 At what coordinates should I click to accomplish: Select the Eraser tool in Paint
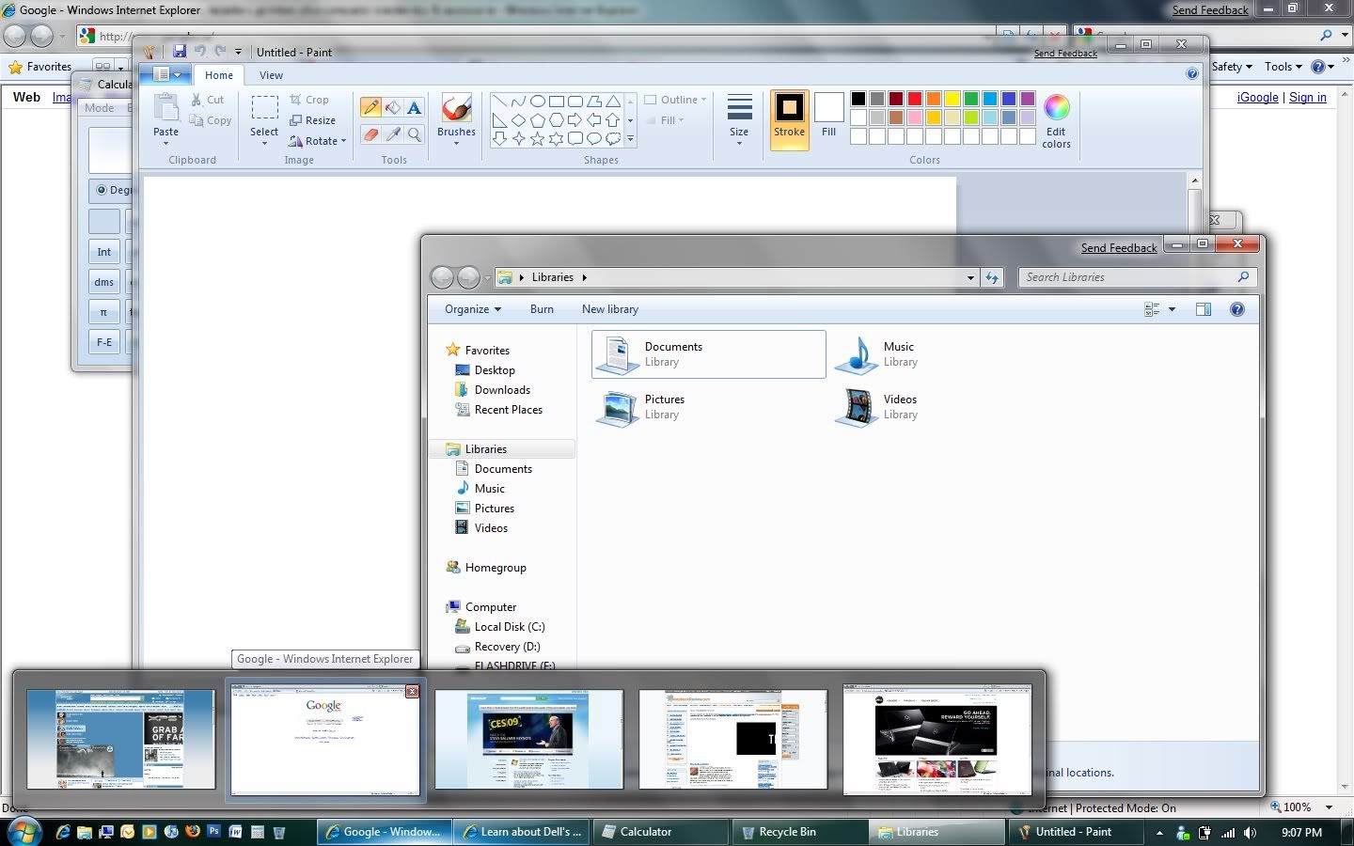(370, 134)
